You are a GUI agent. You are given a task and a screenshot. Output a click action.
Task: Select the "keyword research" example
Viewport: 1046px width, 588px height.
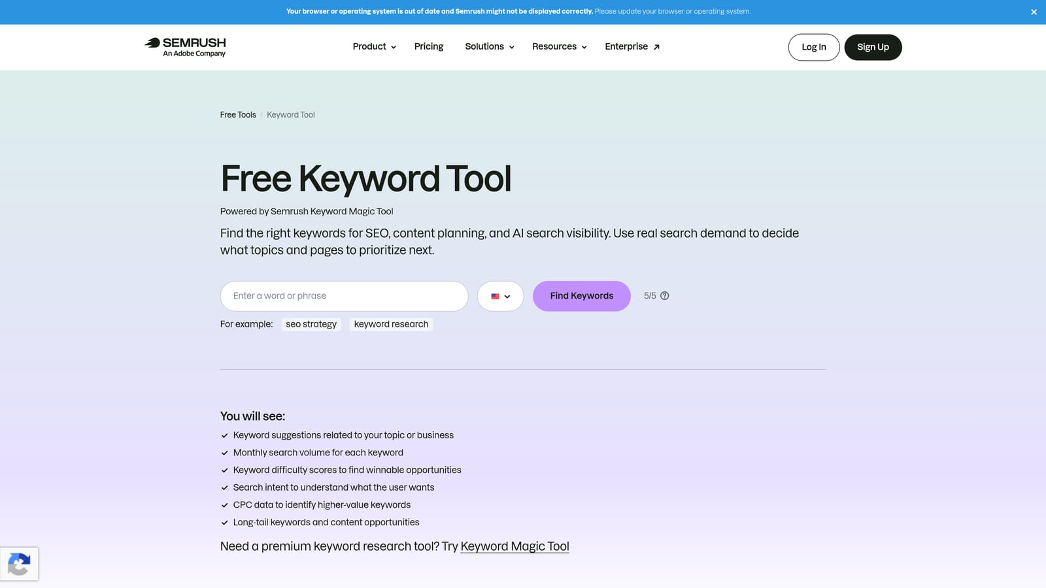391,324
